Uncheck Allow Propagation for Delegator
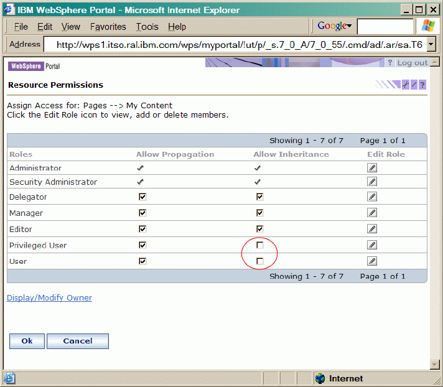Viewport: 443px width, 387px height. tap(142, 197)
